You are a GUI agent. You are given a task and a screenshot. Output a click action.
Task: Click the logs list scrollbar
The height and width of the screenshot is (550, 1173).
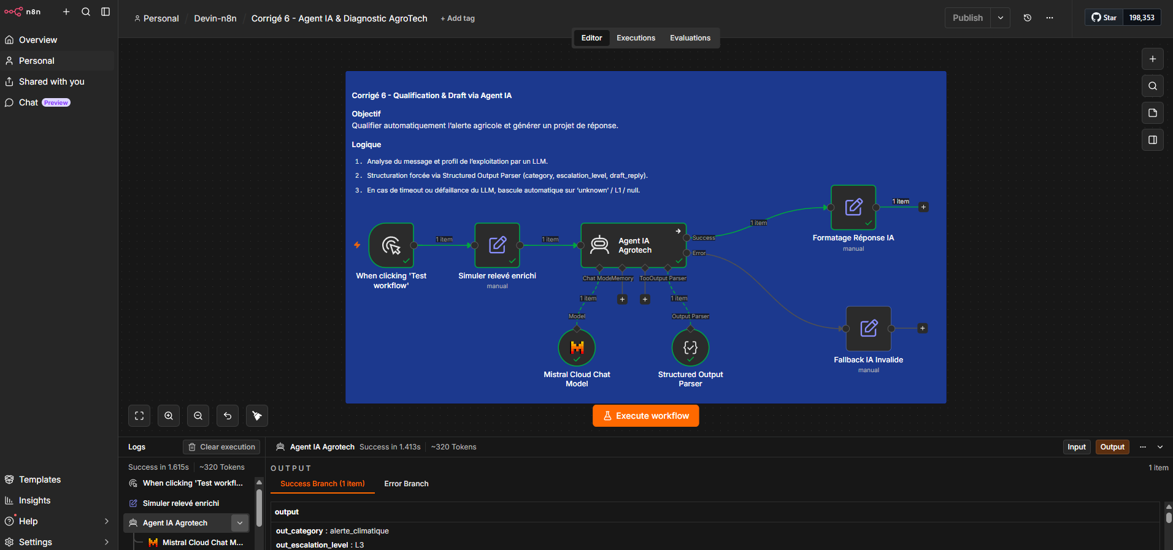point(259,509)
